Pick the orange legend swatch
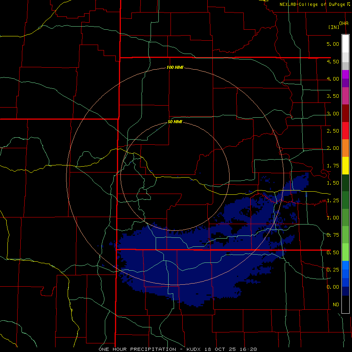 tap(345, 148)
